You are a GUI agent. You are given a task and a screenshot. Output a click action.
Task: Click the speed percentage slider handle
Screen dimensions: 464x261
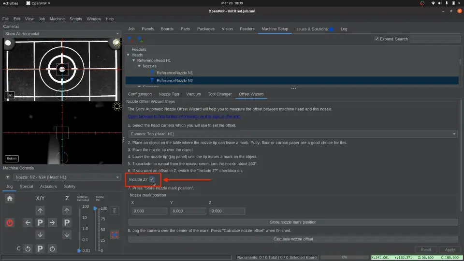pos(95,209)
